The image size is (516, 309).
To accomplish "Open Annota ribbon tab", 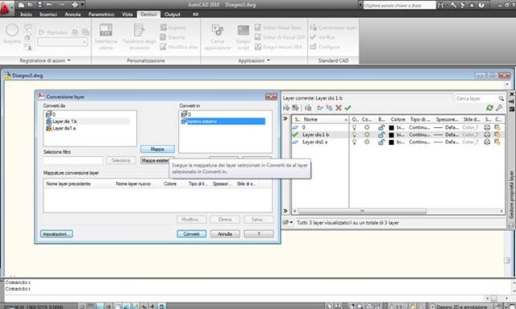I will (73, 14).
